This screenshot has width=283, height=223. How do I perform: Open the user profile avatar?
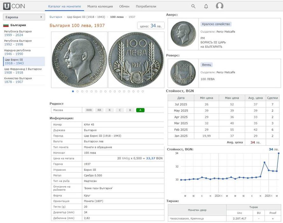[x=219, y=6]
